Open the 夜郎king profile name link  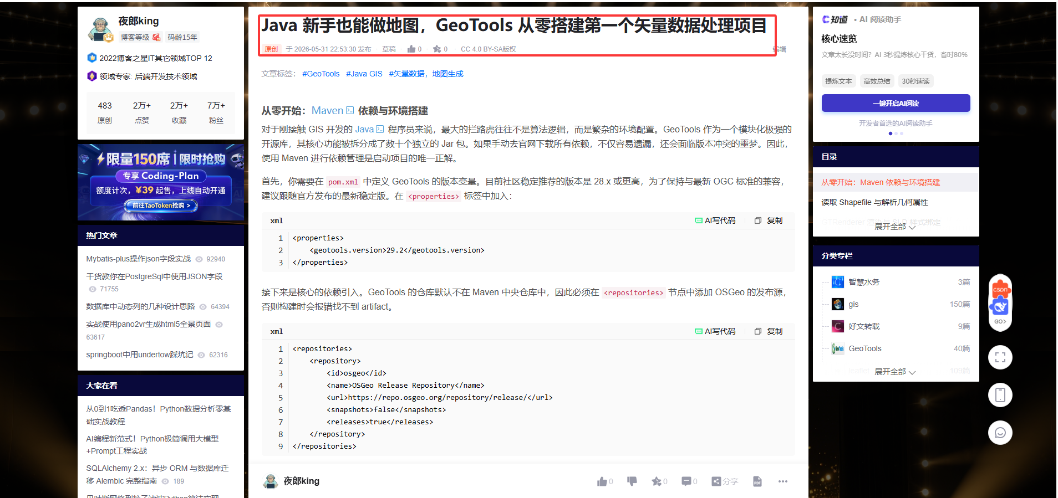(x=139, y=21)
